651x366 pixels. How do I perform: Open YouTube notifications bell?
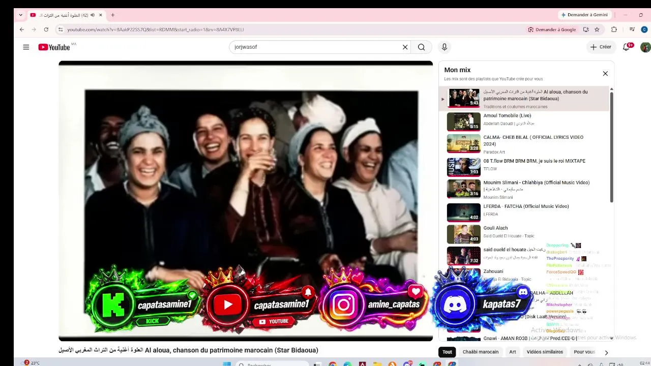click(x=627, y=47)
